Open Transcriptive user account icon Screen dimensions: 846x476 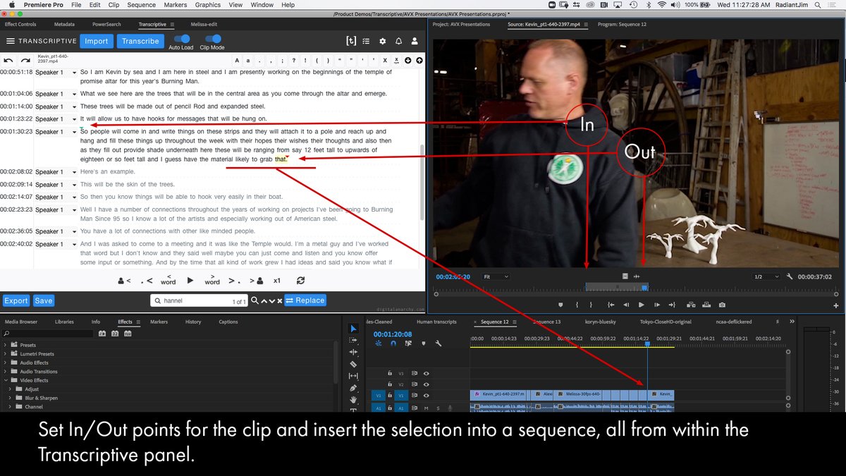(x=415, y=41)
